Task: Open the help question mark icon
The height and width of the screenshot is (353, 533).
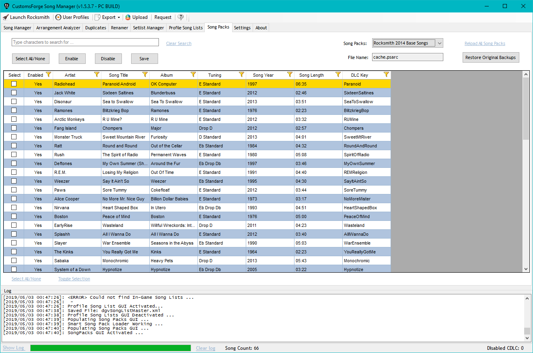Action: pos(180,17)
